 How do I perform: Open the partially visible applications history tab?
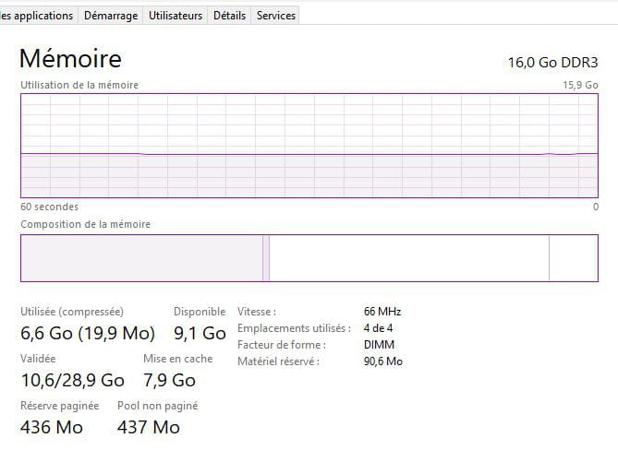click(37, 16)
